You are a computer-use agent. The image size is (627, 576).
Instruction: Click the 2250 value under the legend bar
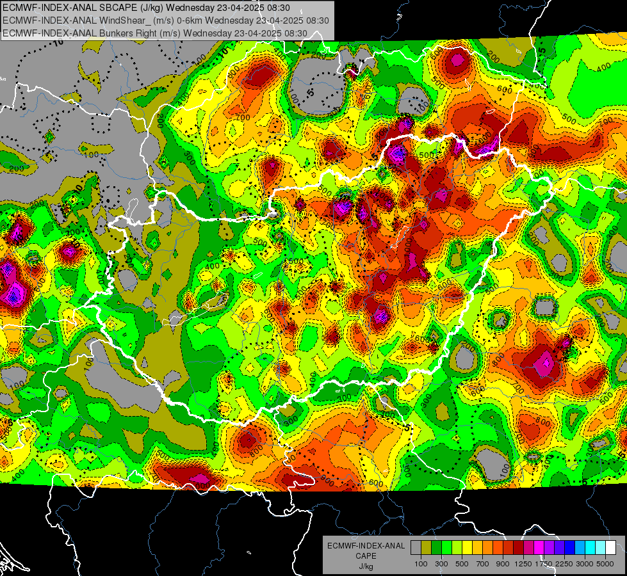click(564, 564)
